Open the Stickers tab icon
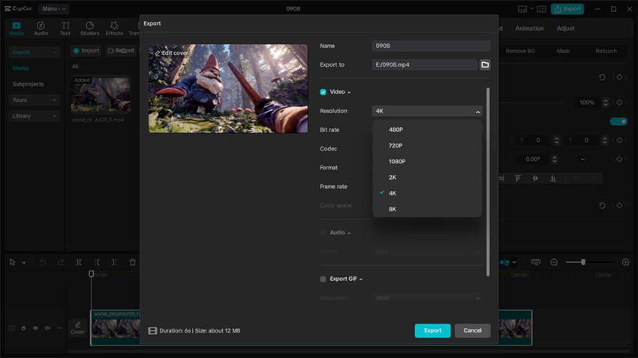Screen dimensions: 638x358 pyautogui.click(x=89, y=25)
